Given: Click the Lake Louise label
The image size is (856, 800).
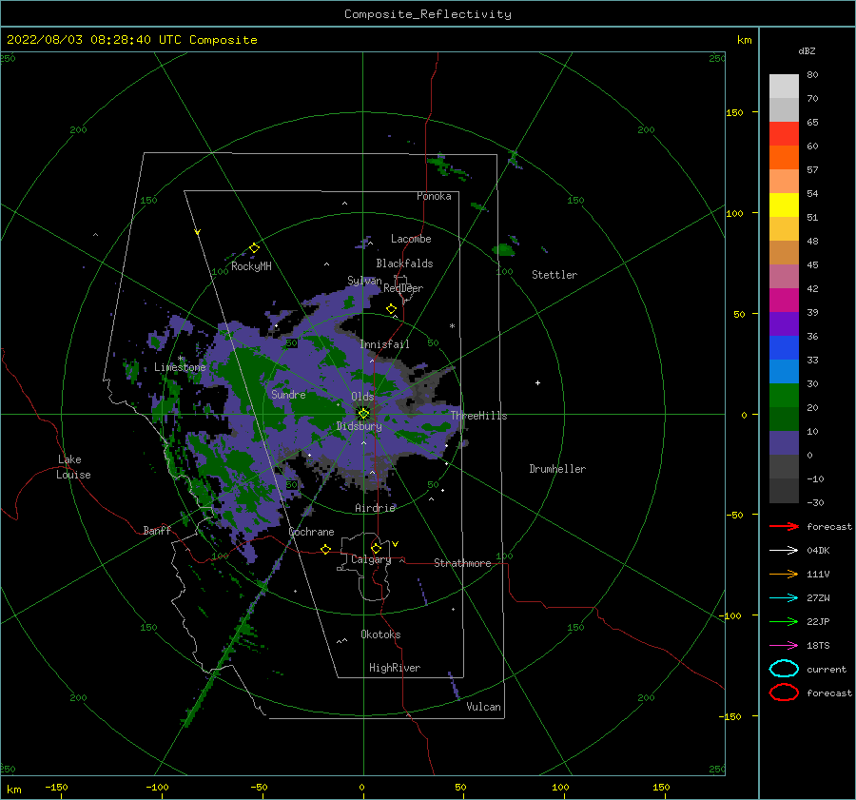Looking at the screenshot, I should (x=74, y=467).
